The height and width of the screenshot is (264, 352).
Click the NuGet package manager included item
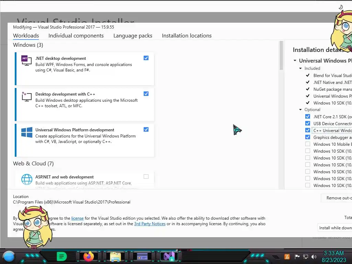click(x=332, y=89)
